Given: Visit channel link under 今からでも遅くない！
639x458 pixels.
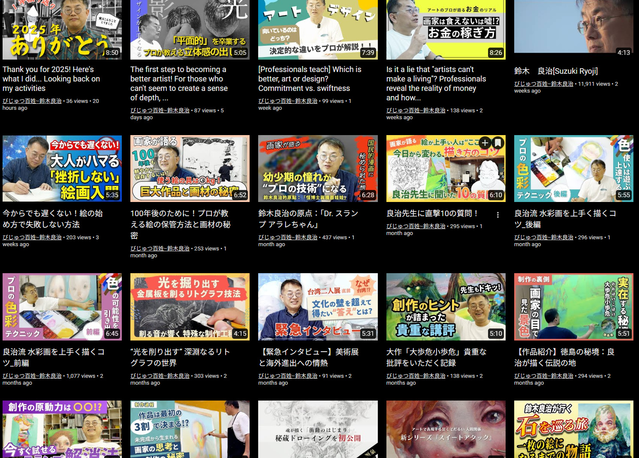Looking at the screenshot, I should coord(32,238).
